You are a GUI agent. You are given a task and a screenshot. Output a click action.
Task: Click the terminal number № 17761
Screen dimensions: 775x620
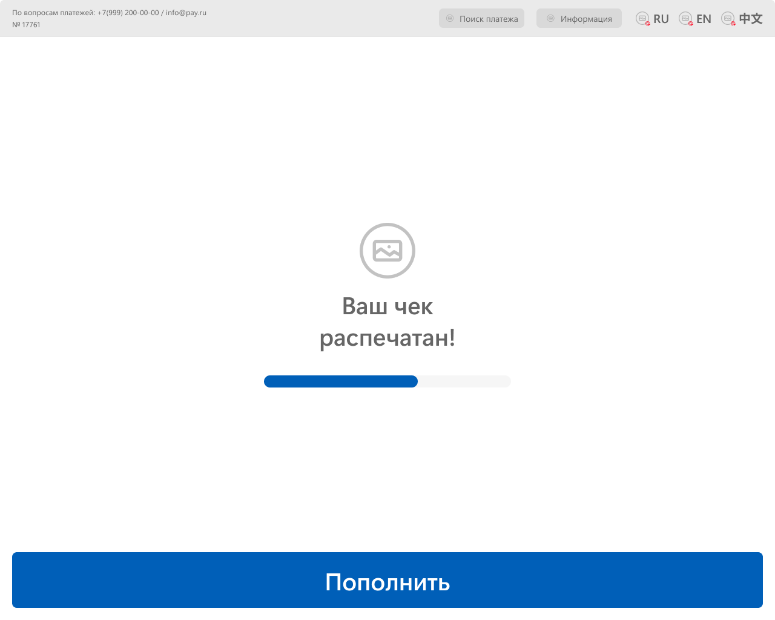(x=27, y=25)
